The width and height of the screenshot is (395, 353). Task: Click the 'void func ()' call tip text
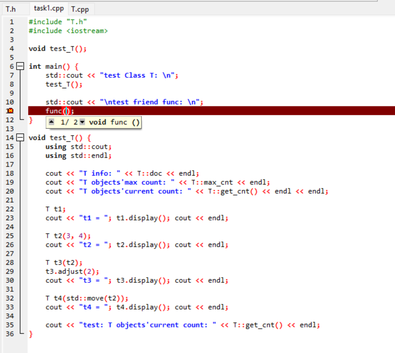point(114,122)
